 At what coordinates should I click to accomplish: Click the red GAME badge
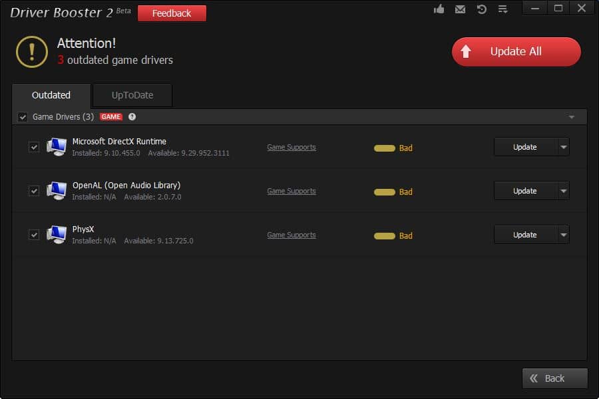(111, 117)
